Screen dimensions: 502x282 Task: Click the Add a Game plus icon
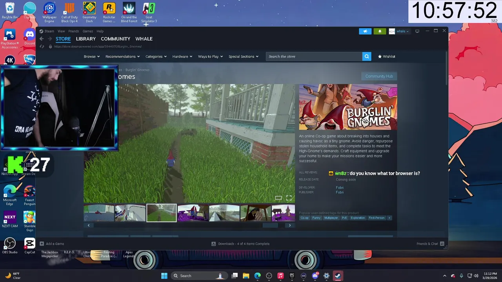pyautogui.click(x=42, y=244)
